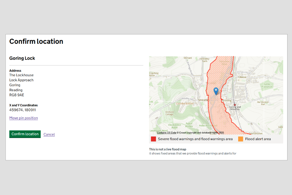Open the Contains OS Data attribution link
Screen dimensions: 292x195
click(166, 133)
